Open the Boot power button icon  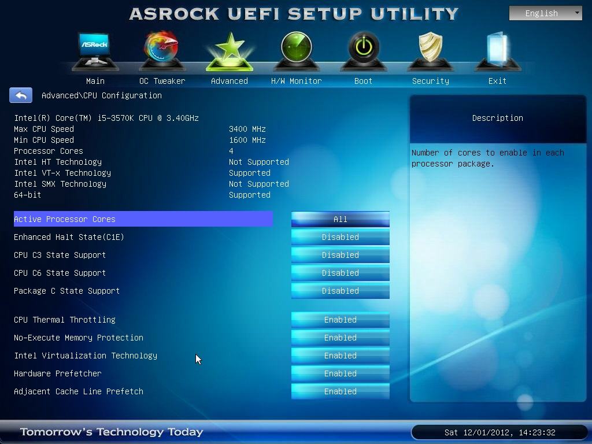363,51
